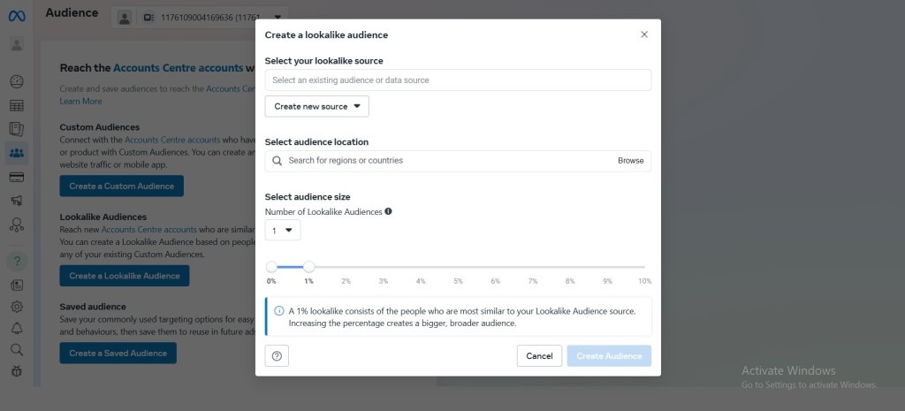Image resolution: width=905 pixels, height=411 pixels.
Task: Click the Browse button for locations
Action: [x=630, y=161]
